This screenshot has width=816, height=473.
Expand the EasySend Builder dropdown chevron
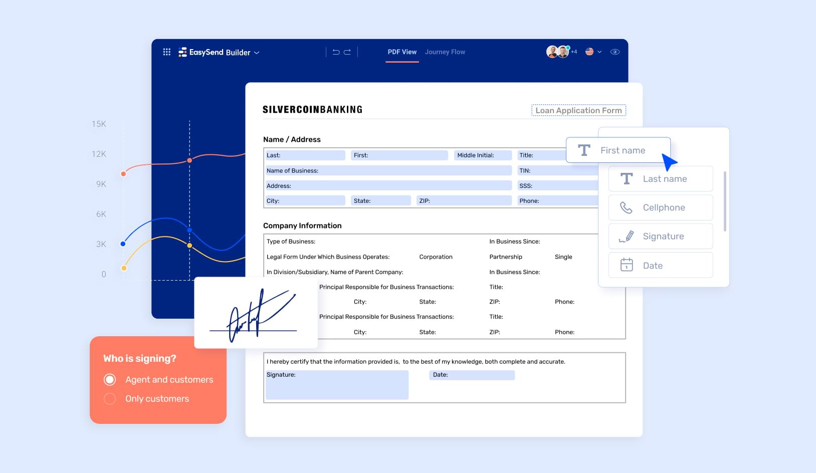(257, 53)
